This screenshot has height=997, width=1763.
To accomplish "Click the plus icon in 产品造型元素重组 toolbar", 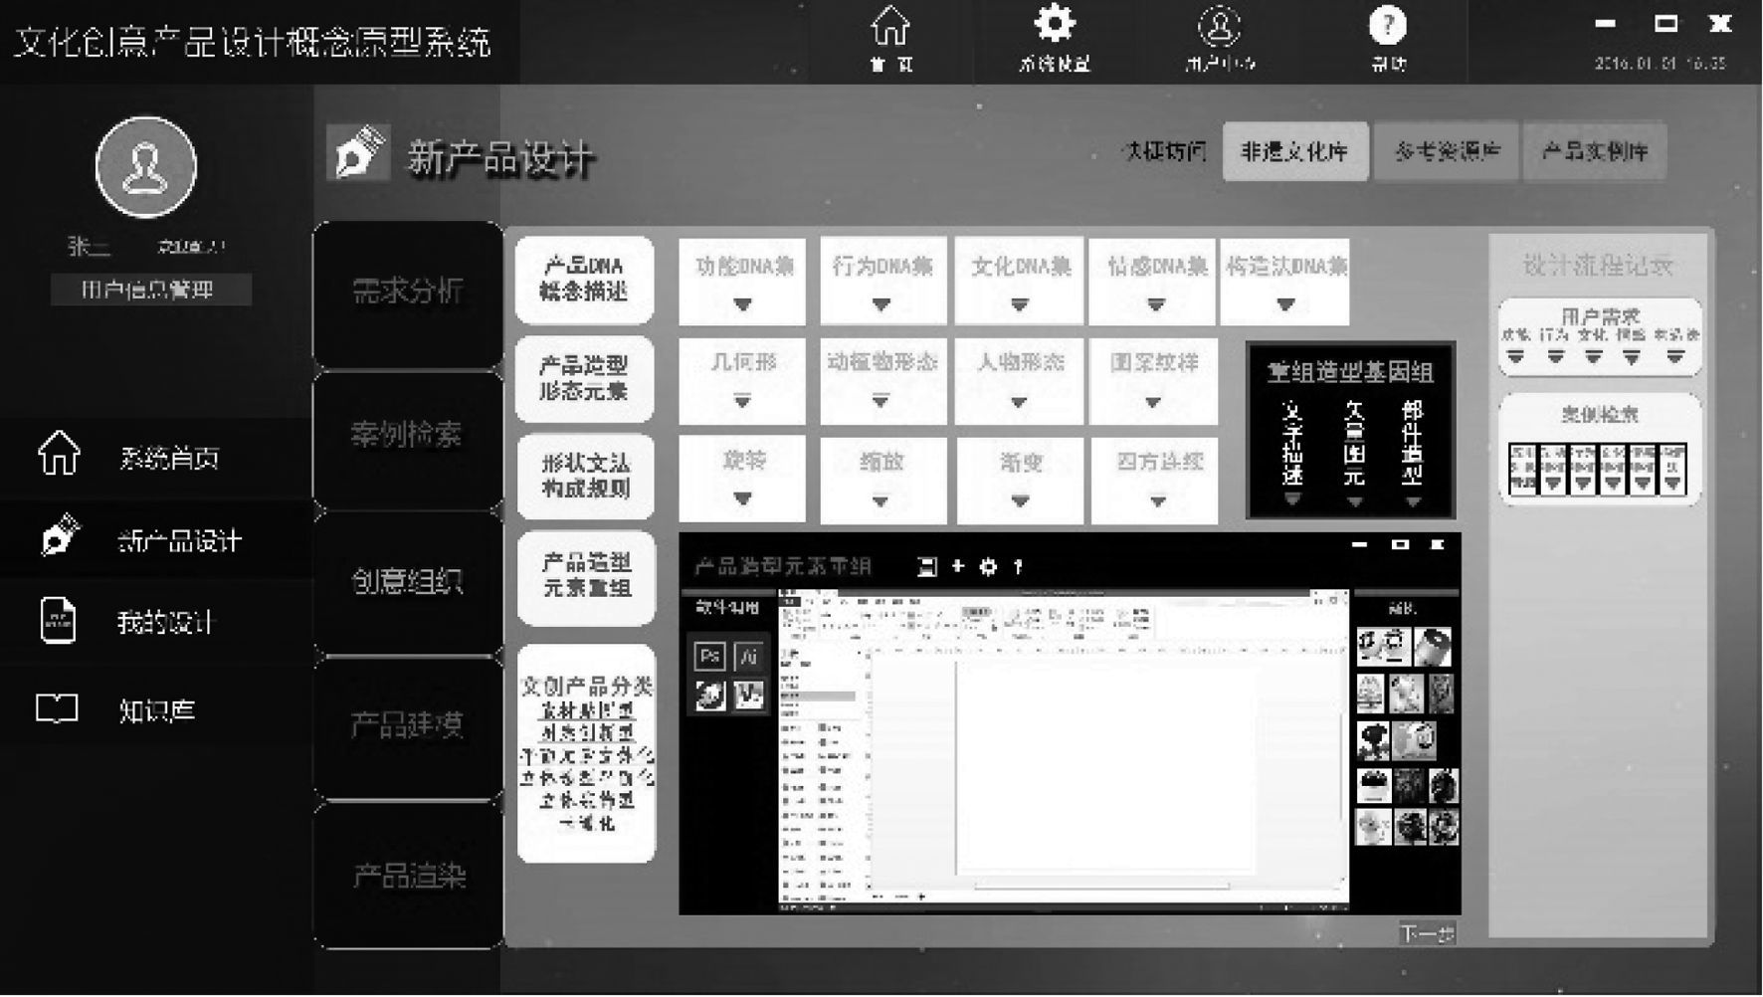I will 958,566.
